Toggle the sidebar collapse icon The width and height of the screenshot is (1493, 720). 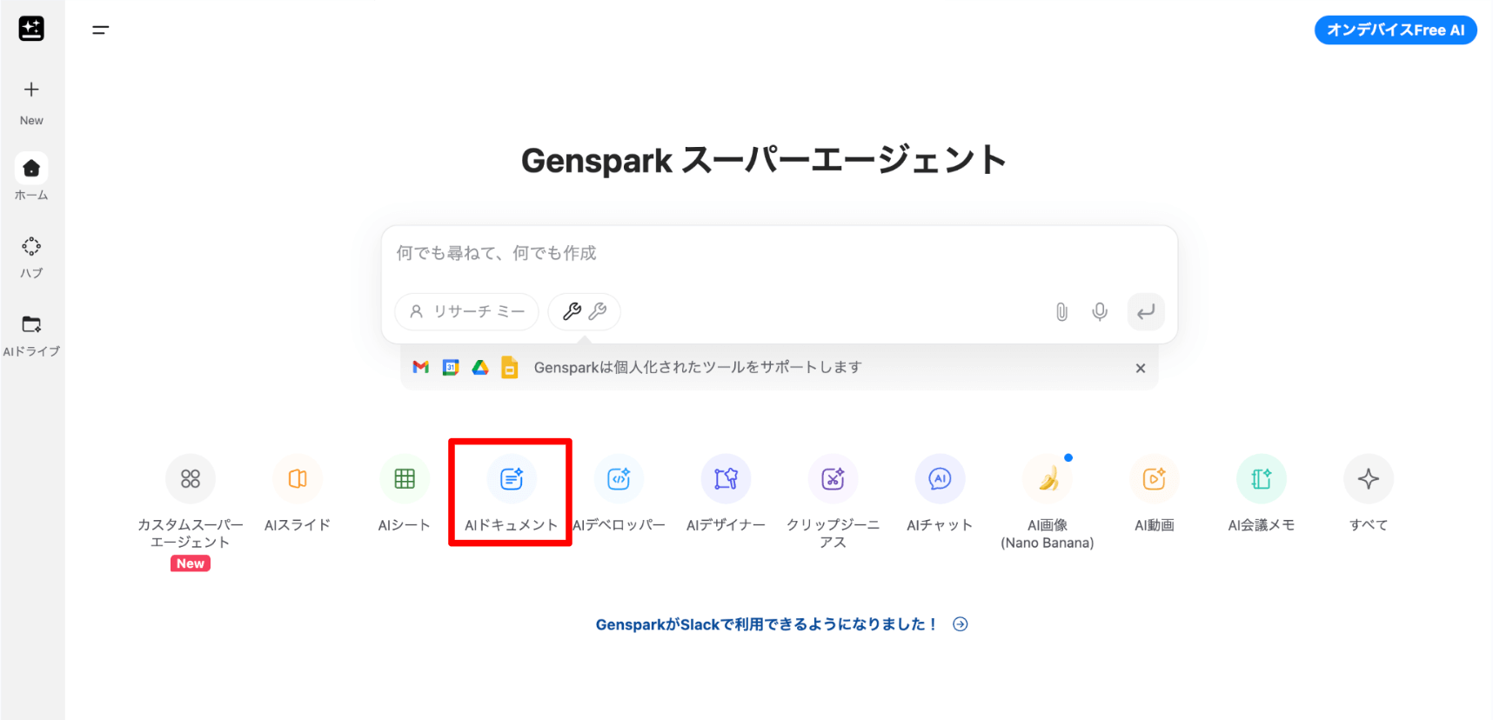(x=101, y=30)
